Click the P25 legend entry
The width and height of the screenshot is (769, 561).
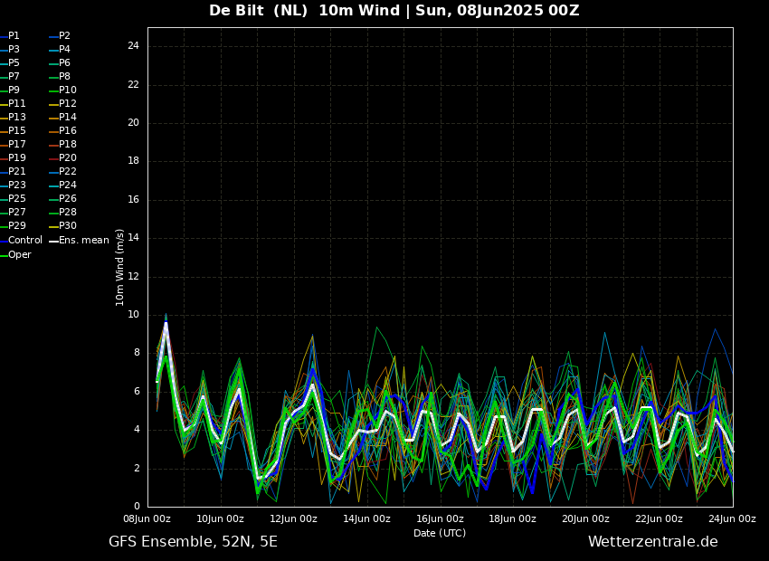tap(17, 199)
